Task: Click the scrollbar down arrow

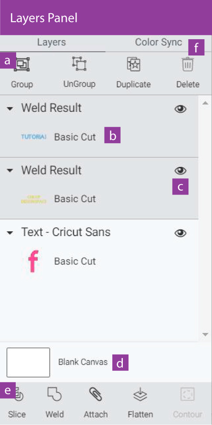Action: [205, 334]
